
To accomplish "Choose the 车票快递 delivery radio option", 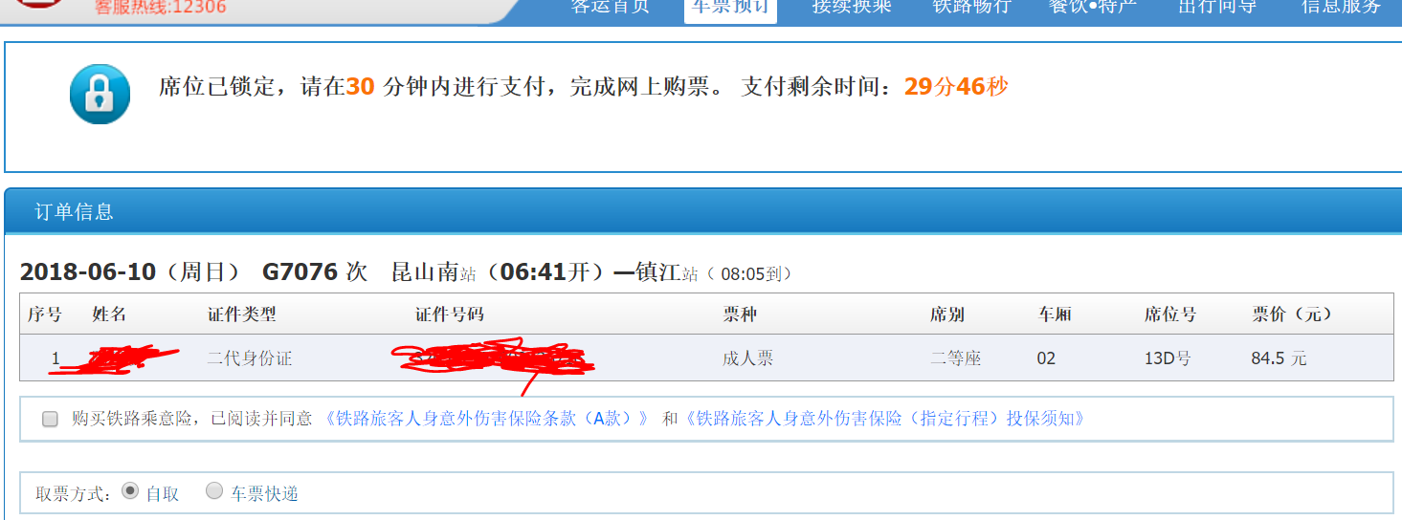I will pyautogui.click(x=214, y=491).
